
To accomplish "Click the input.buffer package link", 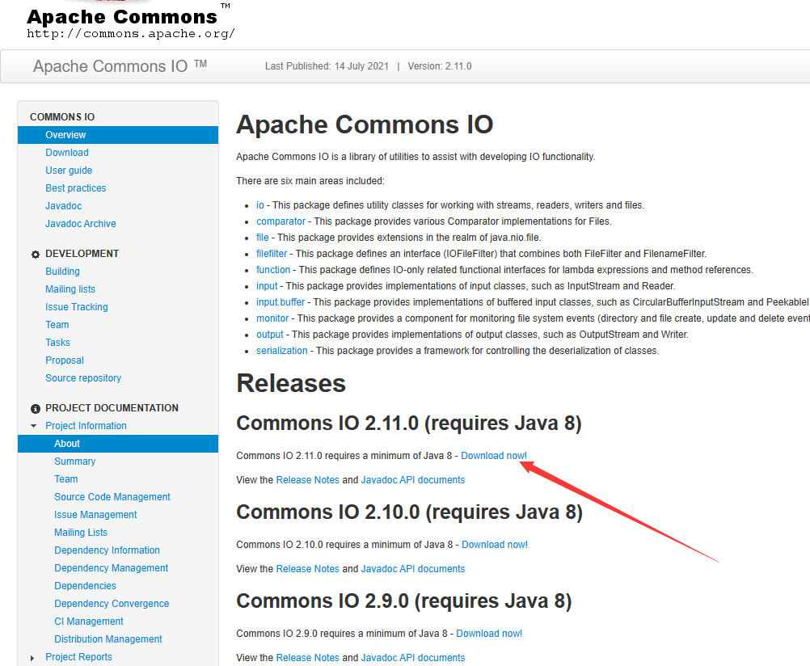I will [x=281, y=302].
